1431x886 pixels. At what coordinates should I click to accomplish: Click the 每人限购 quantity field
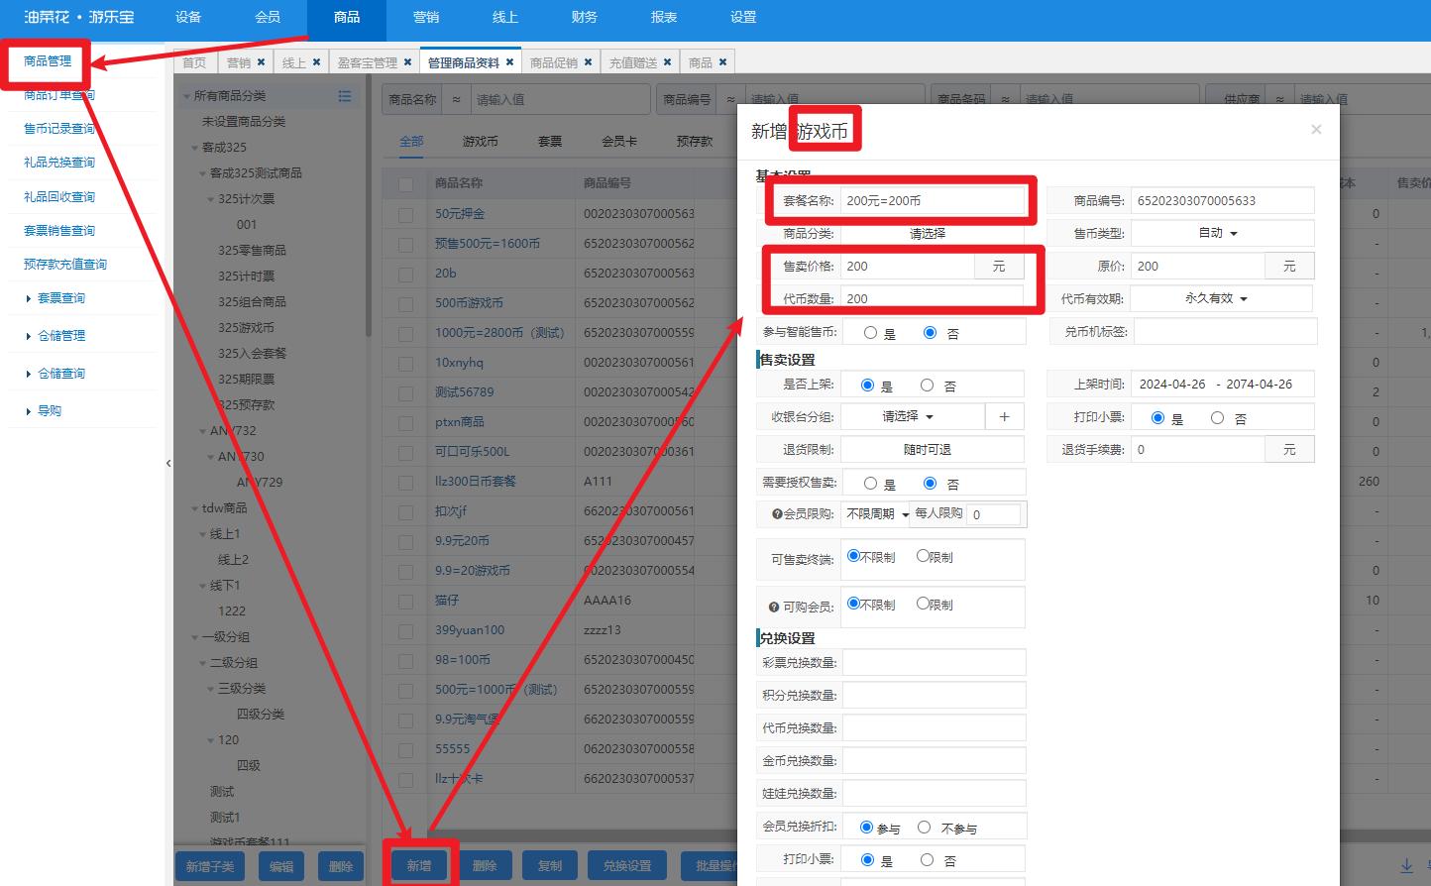click(x=994, y=514)
